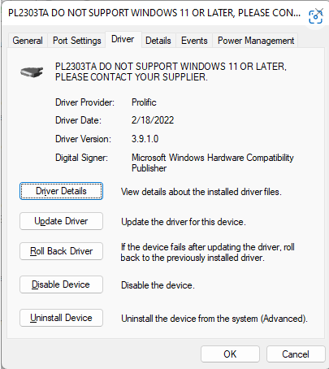Open the Port Settings tab
329x369 pixels.
[x=77, y=41]
